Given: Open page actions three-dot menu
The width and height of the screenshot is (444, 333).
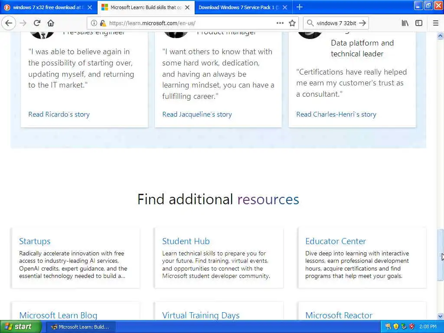Looking at the screenshot, I should point(280,23).
